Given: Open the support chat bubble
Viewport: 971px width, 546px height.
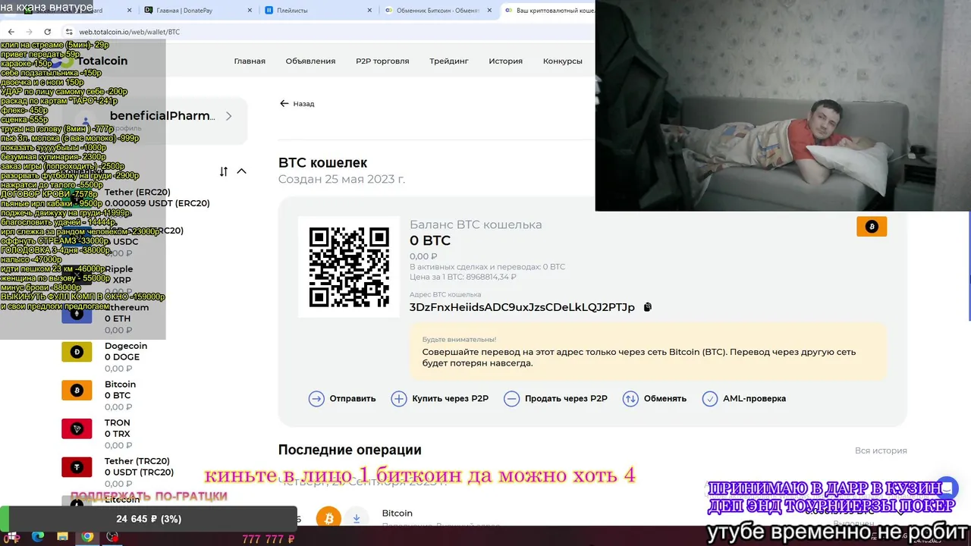Looking at the screenshot, I should tap(947, 488).
